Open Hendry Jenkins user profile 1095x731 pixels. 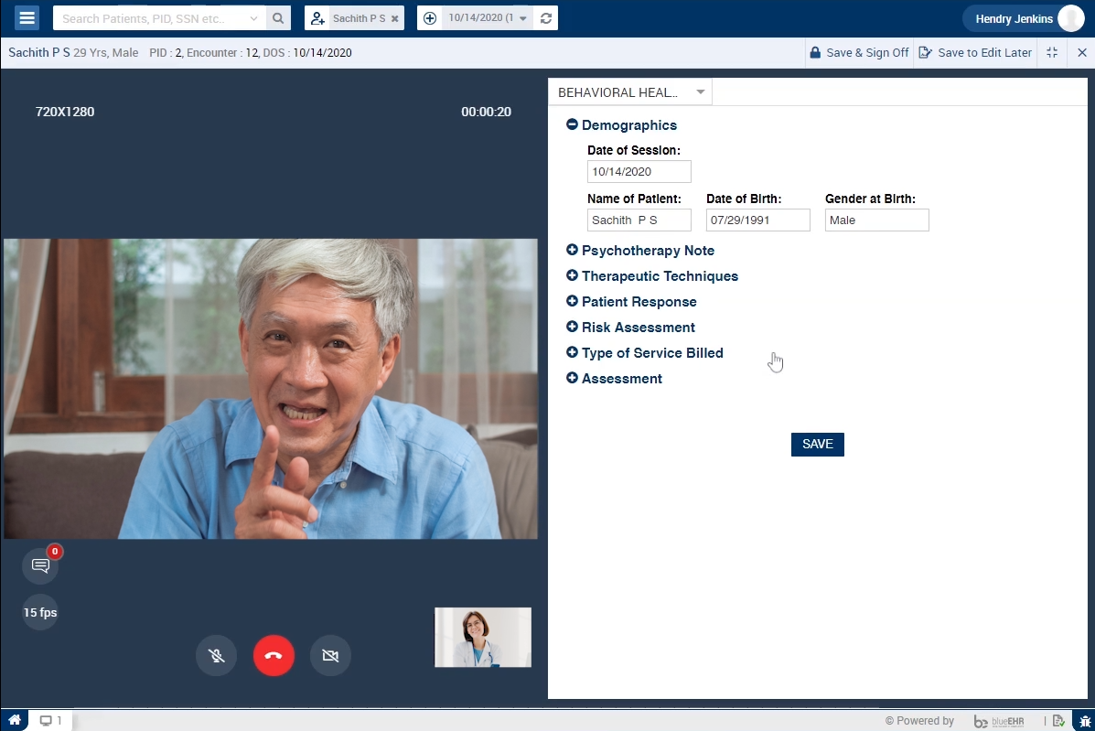[1025, 19]
